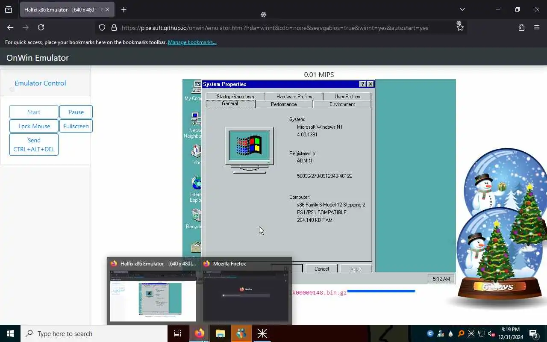This screenshot has width=547, height=342.
Task: Switch to the Performance tab
Action: click(284, 104)
